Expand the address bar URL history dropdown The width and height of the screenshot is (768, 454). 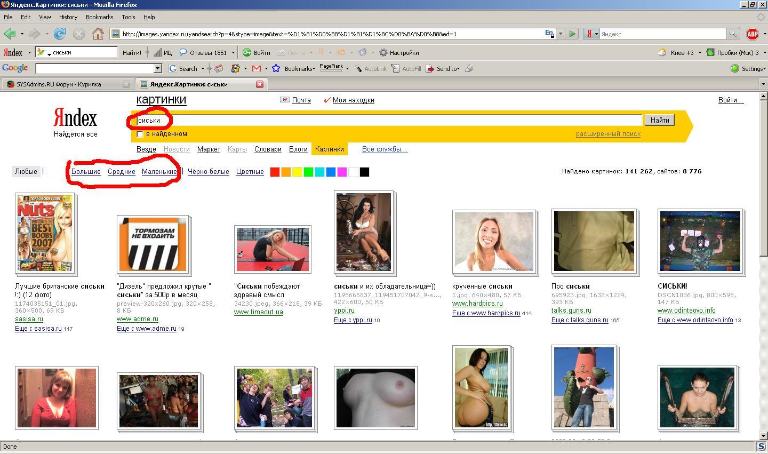[561, 34]
